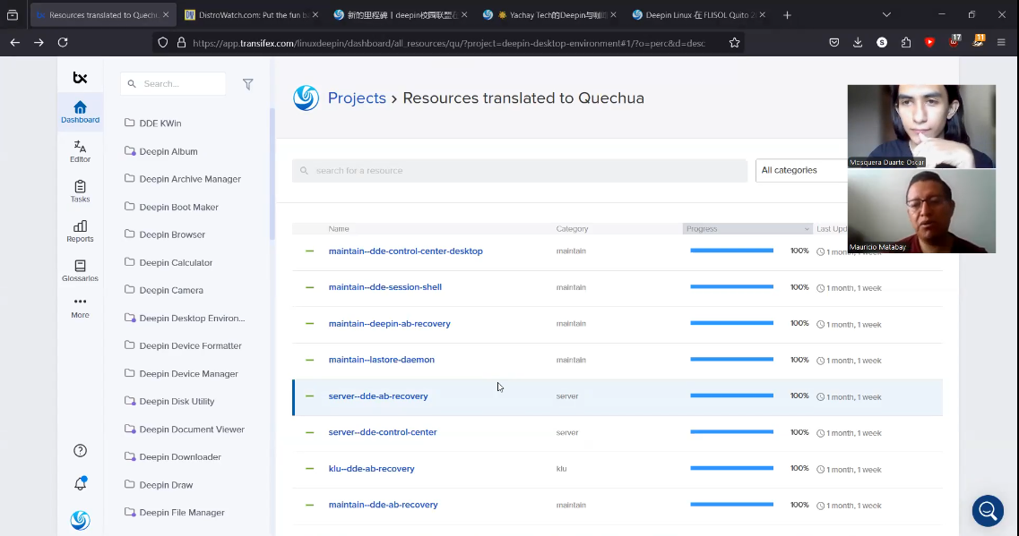
Task: Open maintain--dde-control-center-desktop resource
Action: point(405,251)
